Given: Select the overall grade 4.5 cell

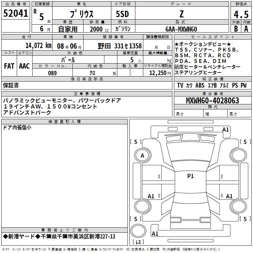Looking at the screenshot, I should point(241,13).
